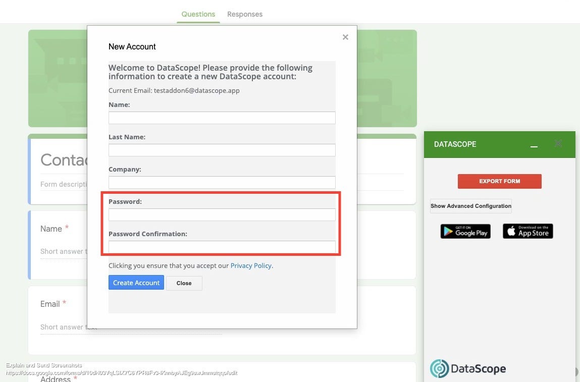The width and height of the screenshot is (580, 382).
Task: Focus the Company input field
Action: coord(222,182)
